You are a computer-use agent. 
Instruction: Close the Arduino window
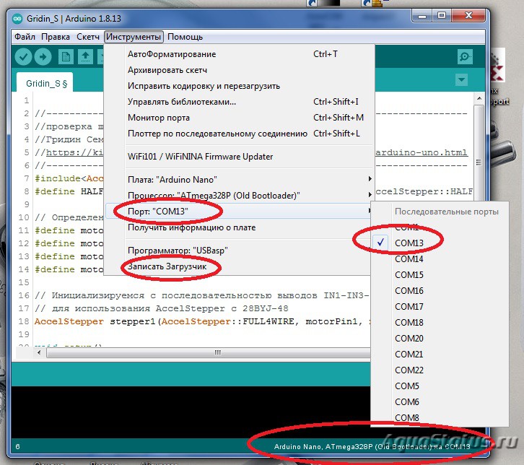tap(468, 16)
